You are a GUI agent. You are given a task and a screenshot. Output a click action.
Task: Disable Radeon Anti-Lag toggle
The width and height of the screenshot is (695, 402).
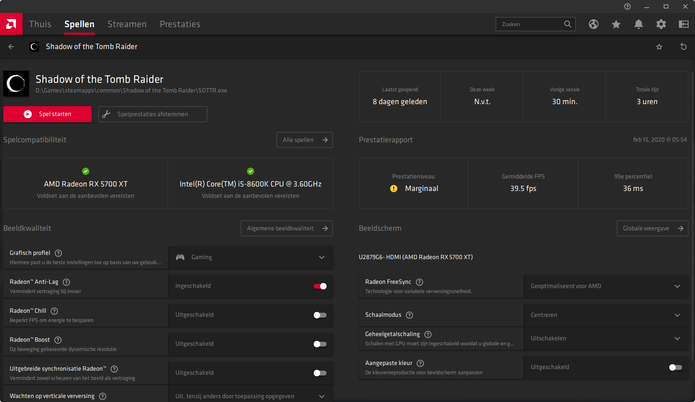[320, 286]
